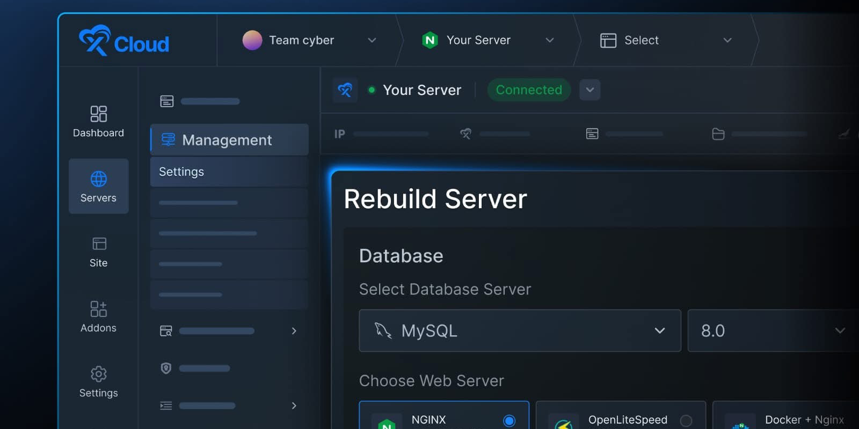Click the cloud icon in the server info bar
The width and height of the screenshot is (859, 429).
click(465, 134)
